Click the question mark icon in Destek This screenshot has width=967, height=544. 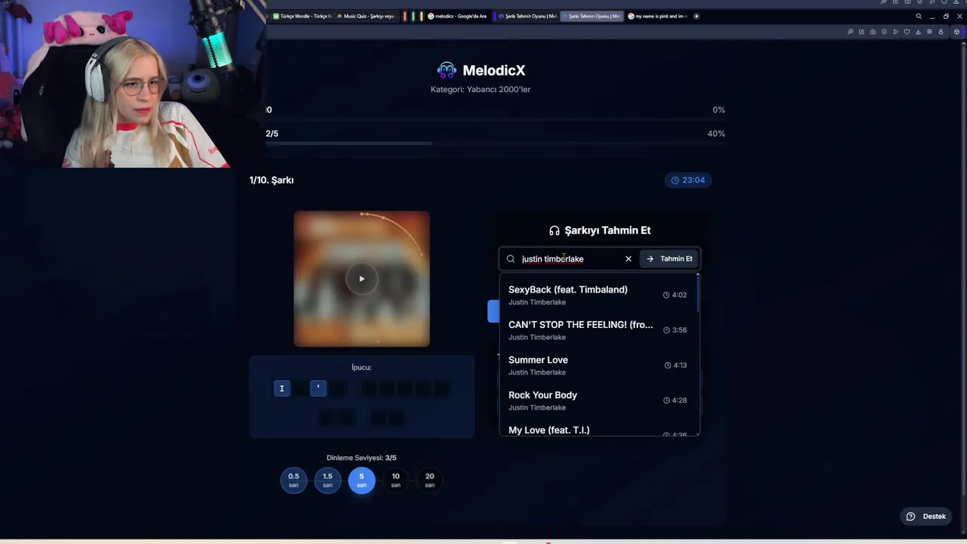pyautogui.click(x=910, y=516)
